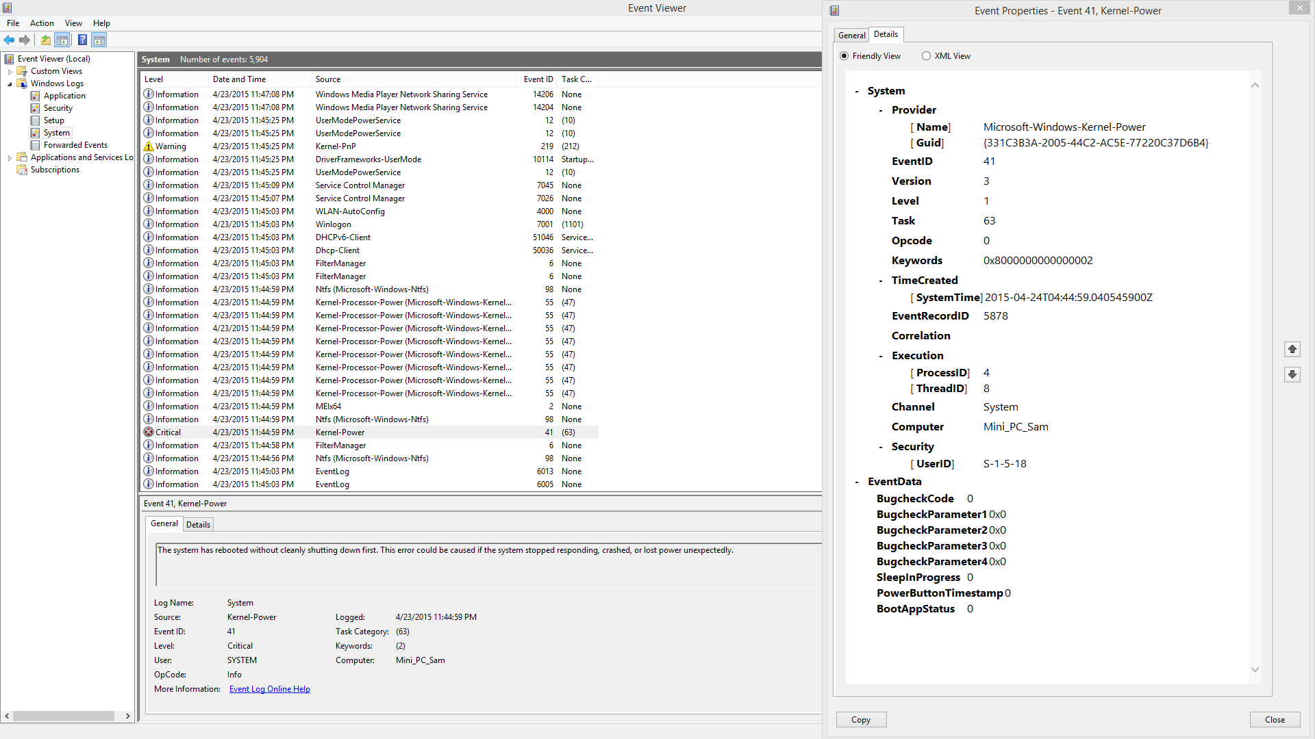Viewport: 1315px width, 739px height.
Task: Click the next event down arrow
Action: tap(1292, 374)
